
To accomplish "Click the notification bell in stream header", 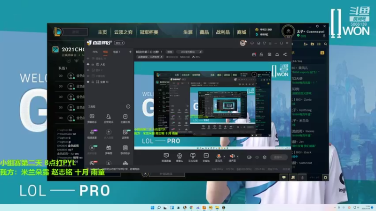I will click(277, 54).
